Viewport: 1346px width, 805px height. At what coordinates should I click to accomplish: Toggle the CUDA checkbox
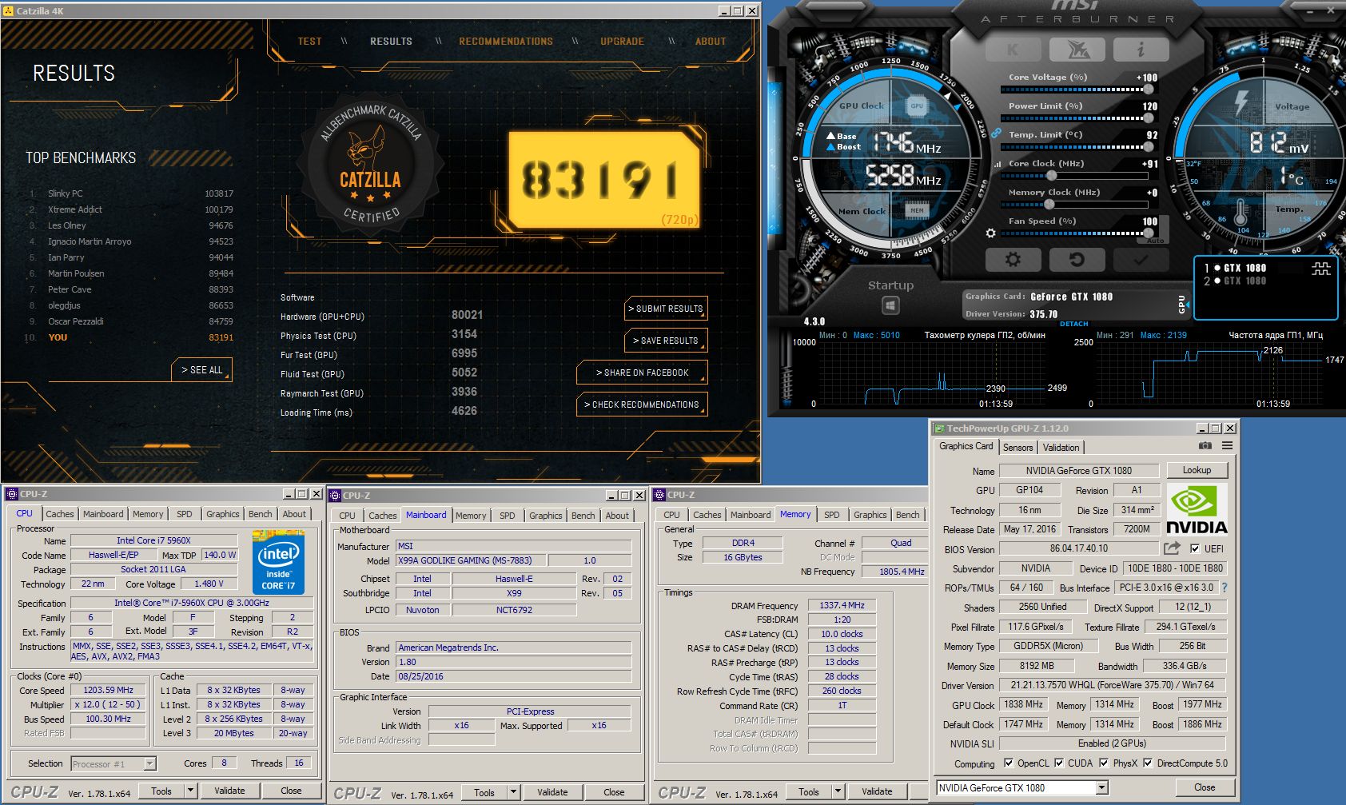(x=1059, y=763)
